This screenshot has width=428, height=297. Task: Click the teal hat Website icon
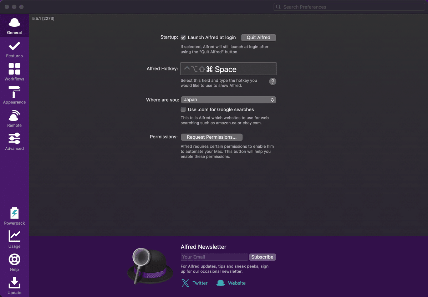coord(220,283)
